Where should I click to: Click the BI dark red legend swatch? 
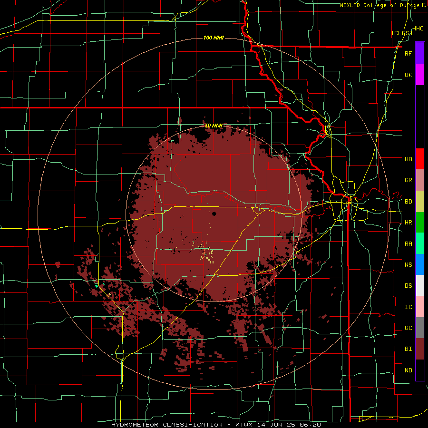pyautogui.click(x=420, y=349)
